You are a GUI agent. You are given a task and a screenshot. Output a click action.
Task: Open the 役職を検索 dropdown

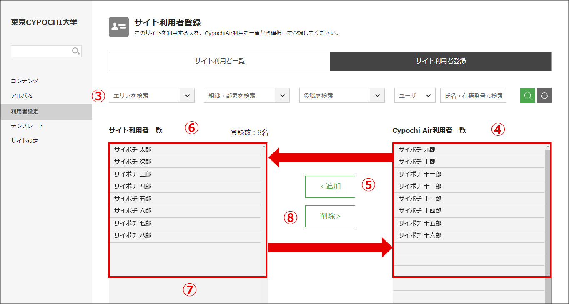click(341, 95)
